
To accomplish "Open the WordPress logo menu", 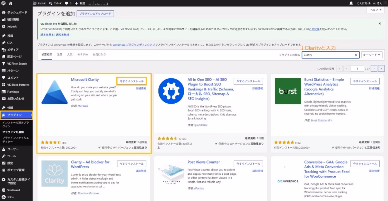I will (x=3, y=3).
